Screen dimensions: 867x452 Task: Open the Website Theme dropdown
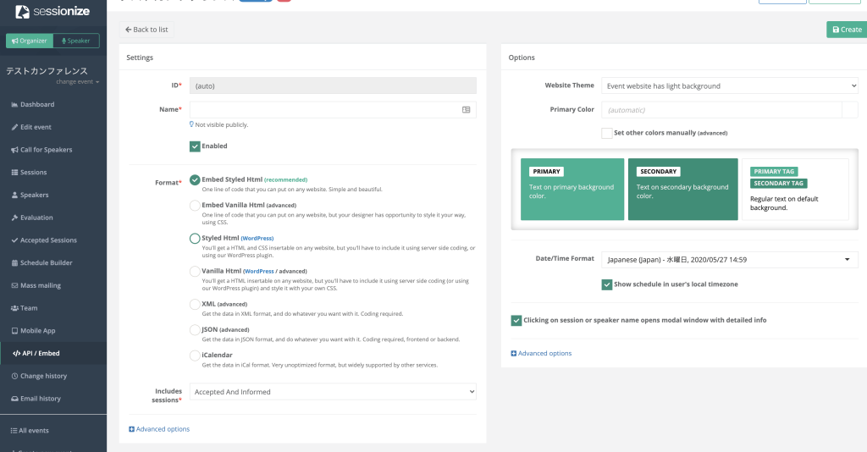tap(729, 85)
